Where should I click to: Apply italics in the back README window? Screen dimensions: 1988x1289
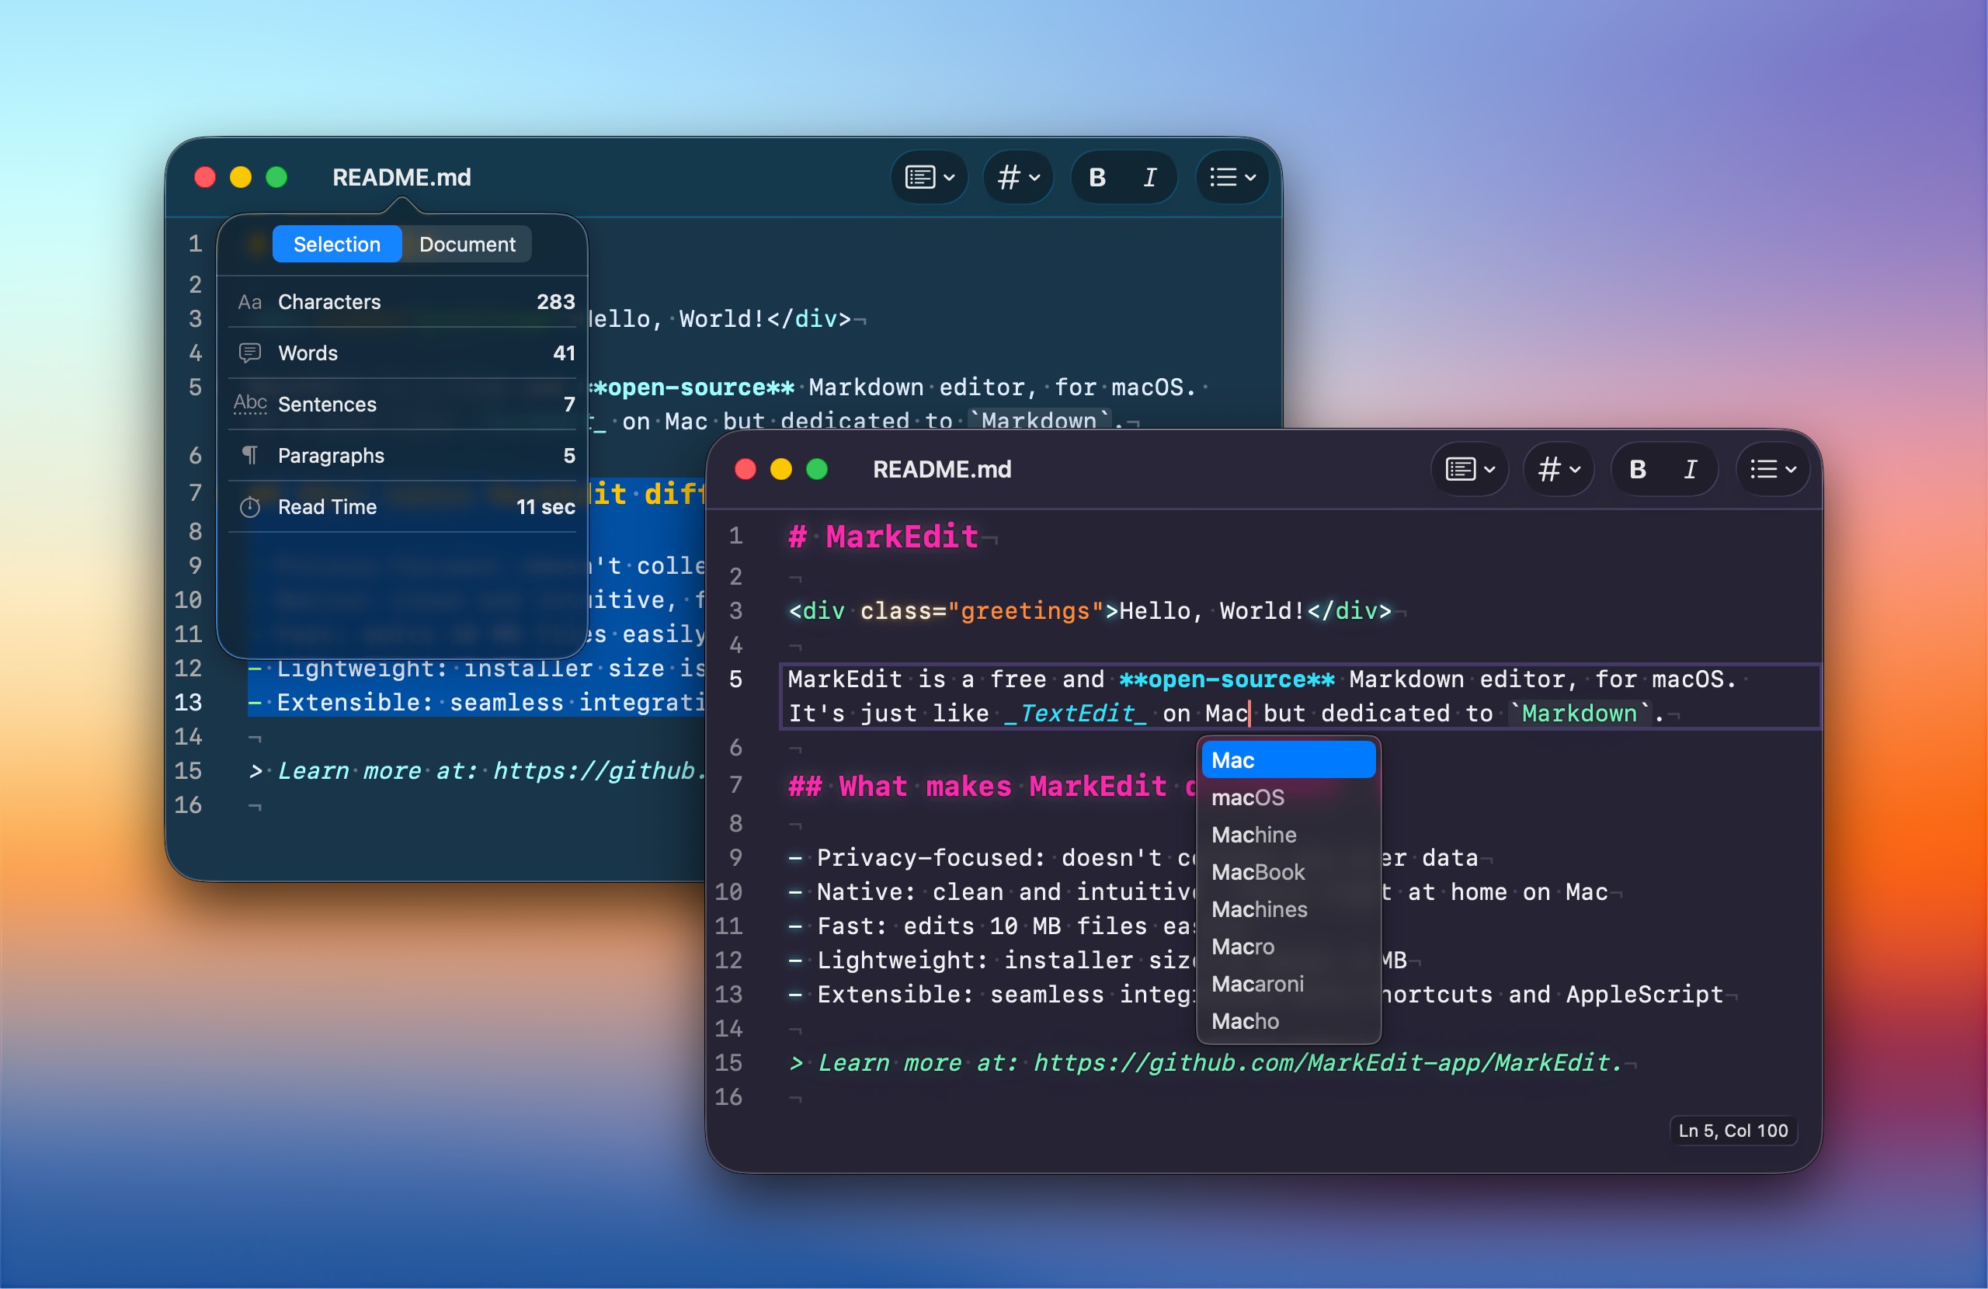(1149, 177)
